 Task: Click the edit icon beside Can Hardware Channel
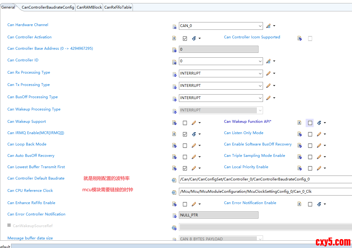[269, 26]
